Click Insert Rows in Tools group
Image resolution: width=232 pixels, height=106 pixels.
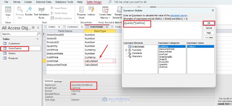tap(59, 8)
